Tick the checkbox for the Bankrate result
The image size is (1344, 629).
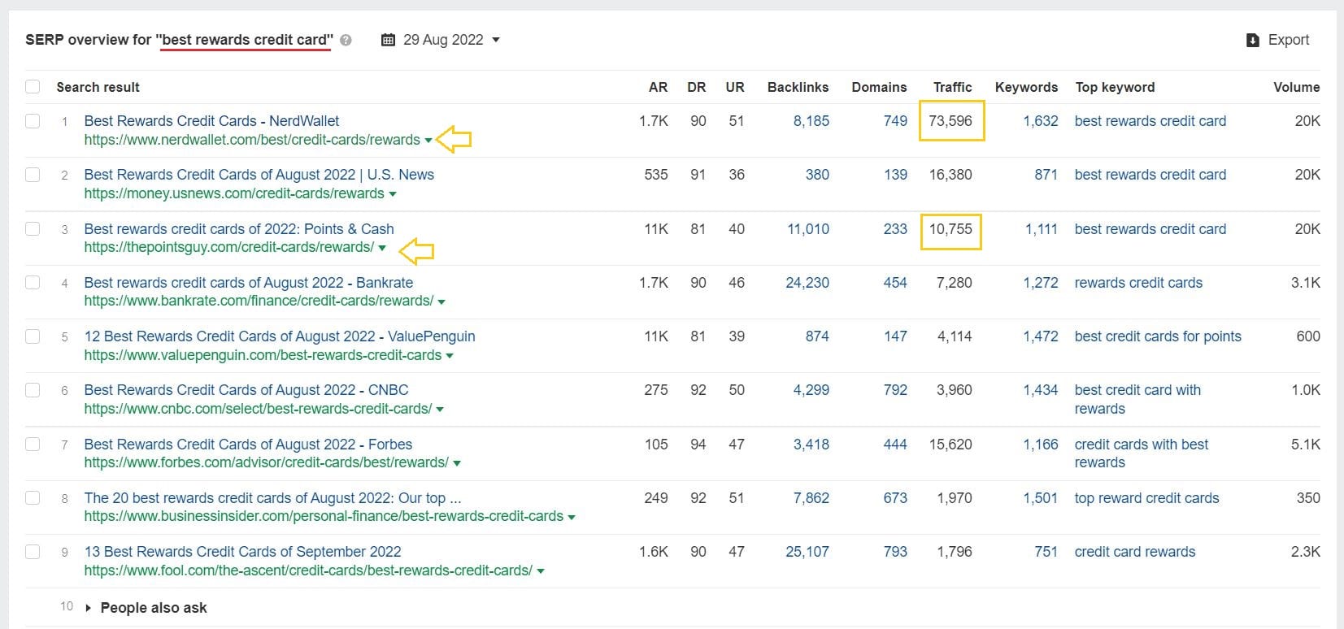pyautogui.click(x=33, y=283)
